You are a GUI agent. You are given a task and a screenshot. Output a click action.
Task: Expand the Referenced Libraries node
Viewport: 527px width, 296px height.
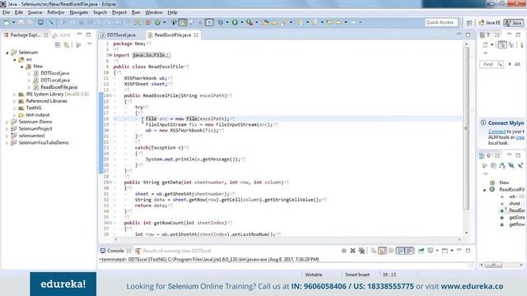15,101
